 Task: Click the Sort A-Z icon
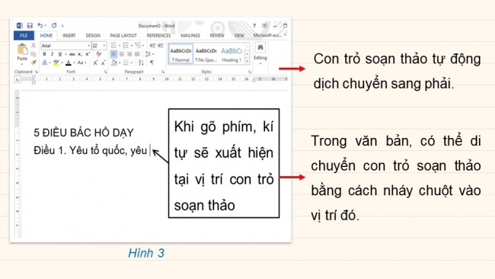tap(141, 63)
